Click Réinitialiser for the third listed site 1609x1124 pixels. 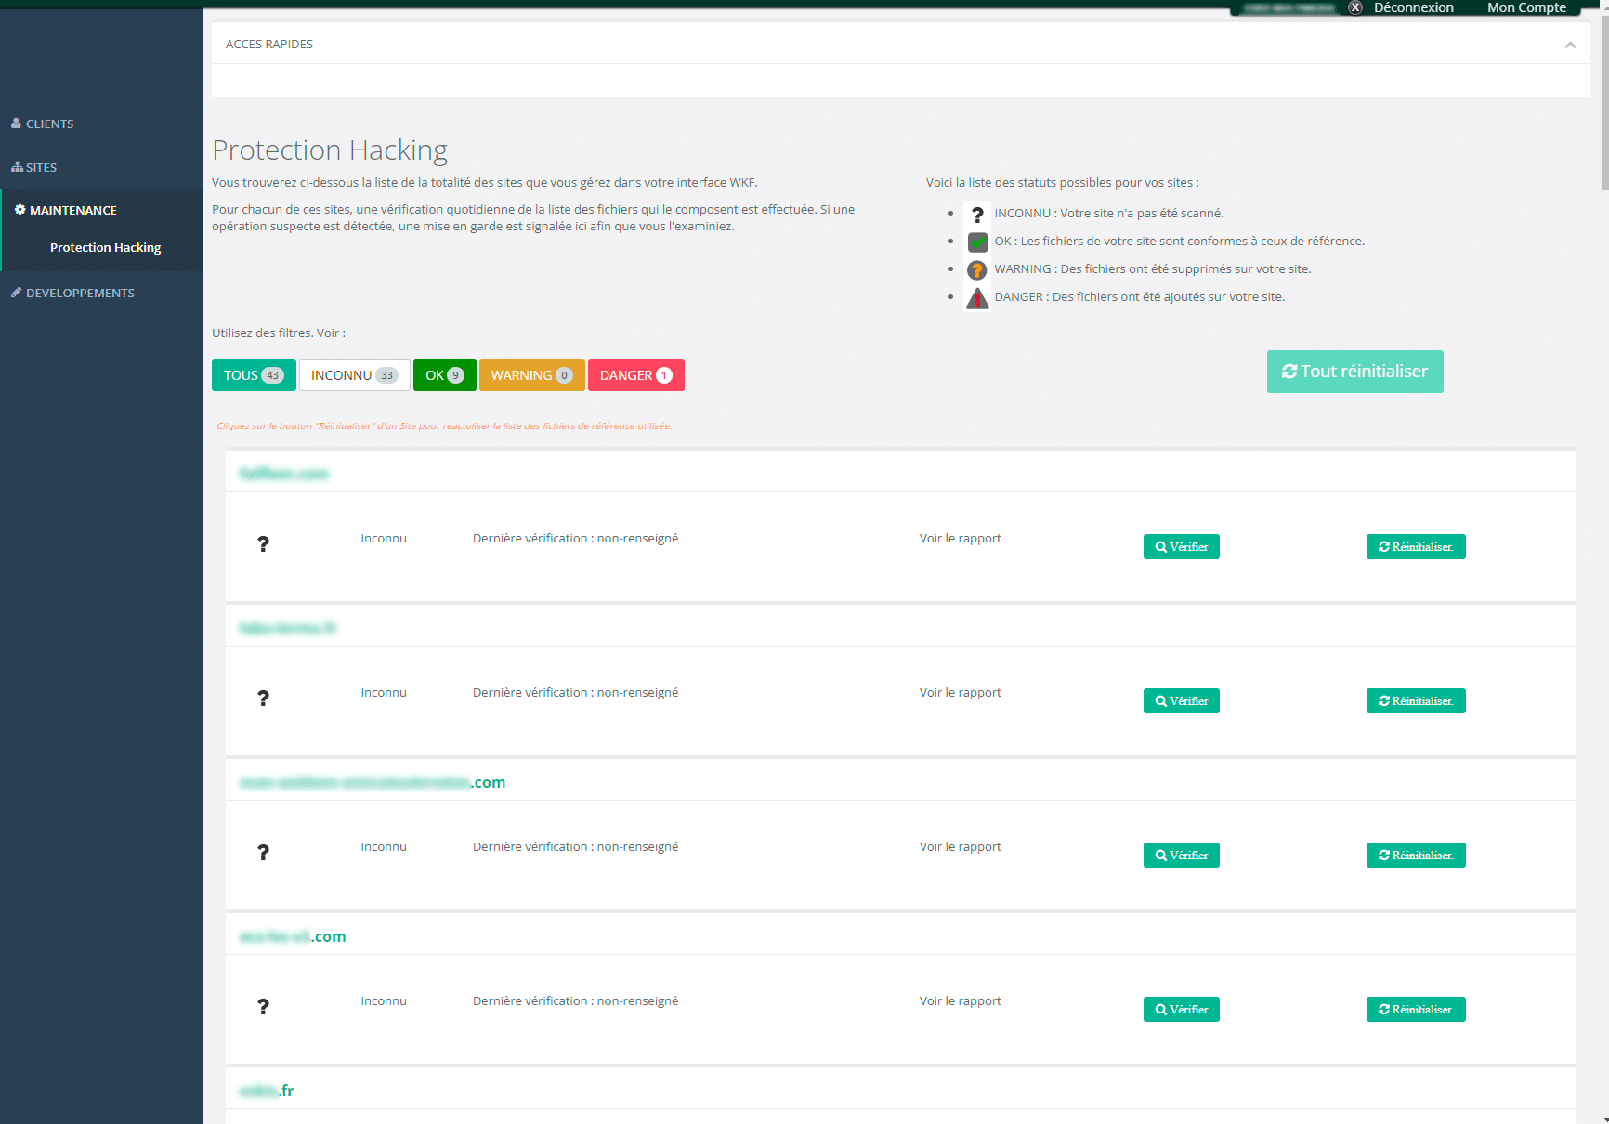(x=1416, y=856)
